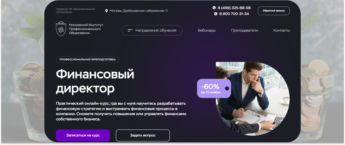Click the hamburger icon in Направления обучения
Screen dimensions: 345x145
point(130,31)
